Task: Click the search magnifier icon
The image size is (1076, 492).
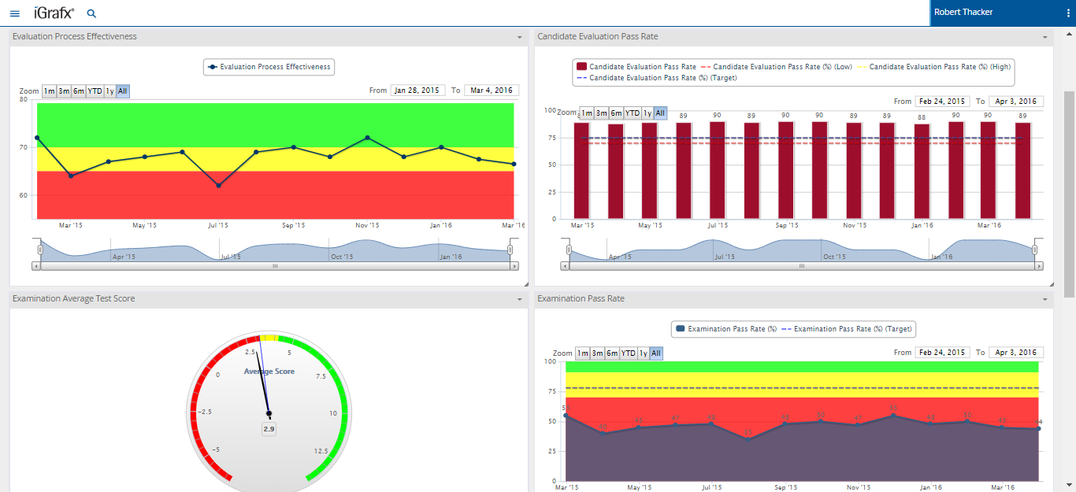Action: pyautogui.click(x=91, y=13)
